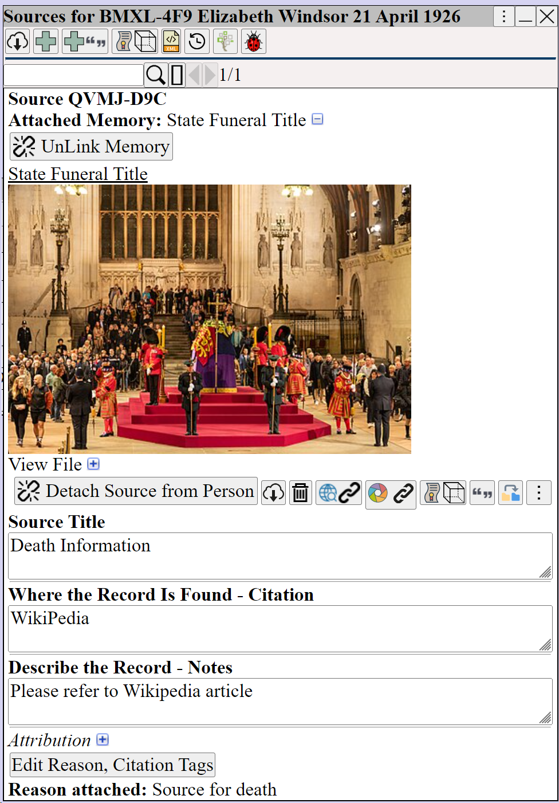Click the XML file icon
Image resolution: width=559 pixels, height=803 pixels.
(171, 41)
